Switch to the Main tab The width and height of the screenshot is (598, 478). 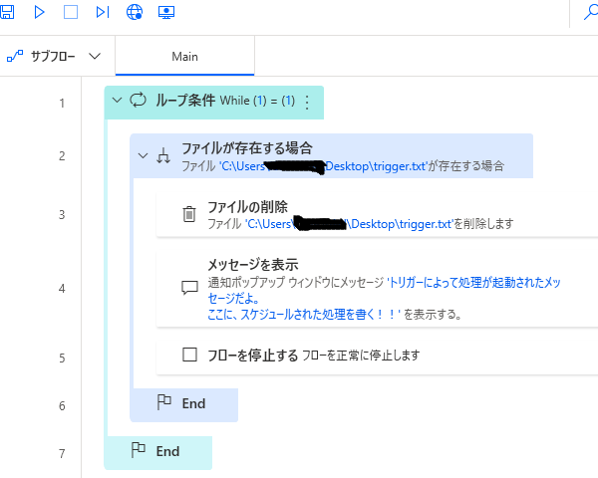click(184, 56)
